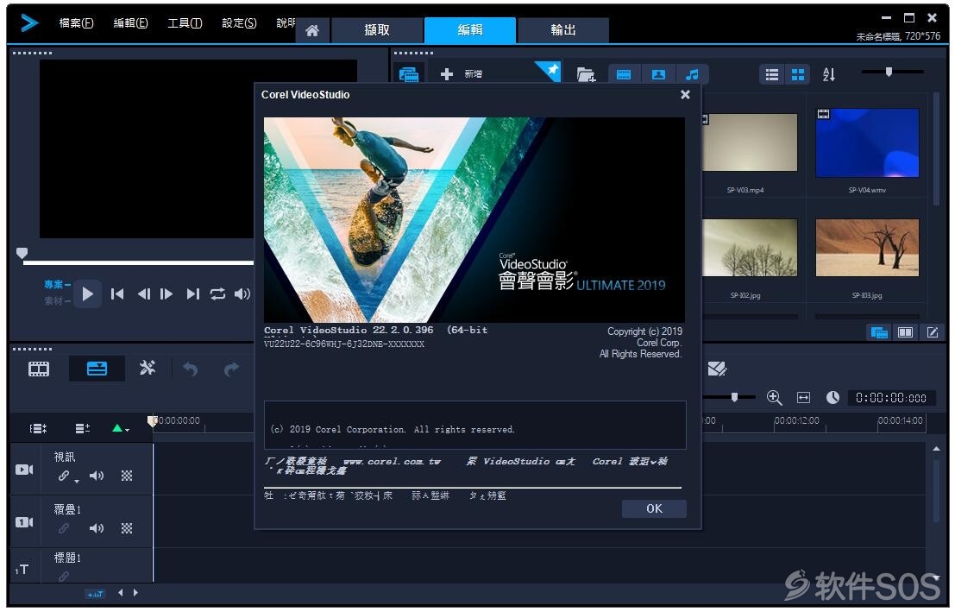Select the SP-V03.mp4 thumbnail

(x=749, y=142)
